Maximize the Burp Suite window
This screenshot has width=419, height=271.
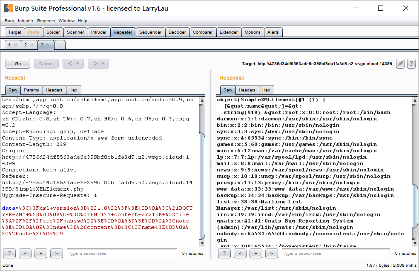381,8
